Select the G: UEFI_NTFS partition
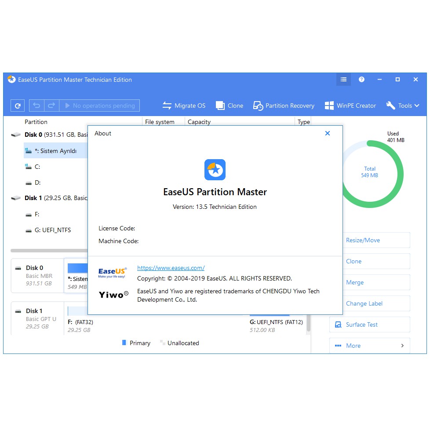This screenshot has width=430, height=430. pos(52,230)
